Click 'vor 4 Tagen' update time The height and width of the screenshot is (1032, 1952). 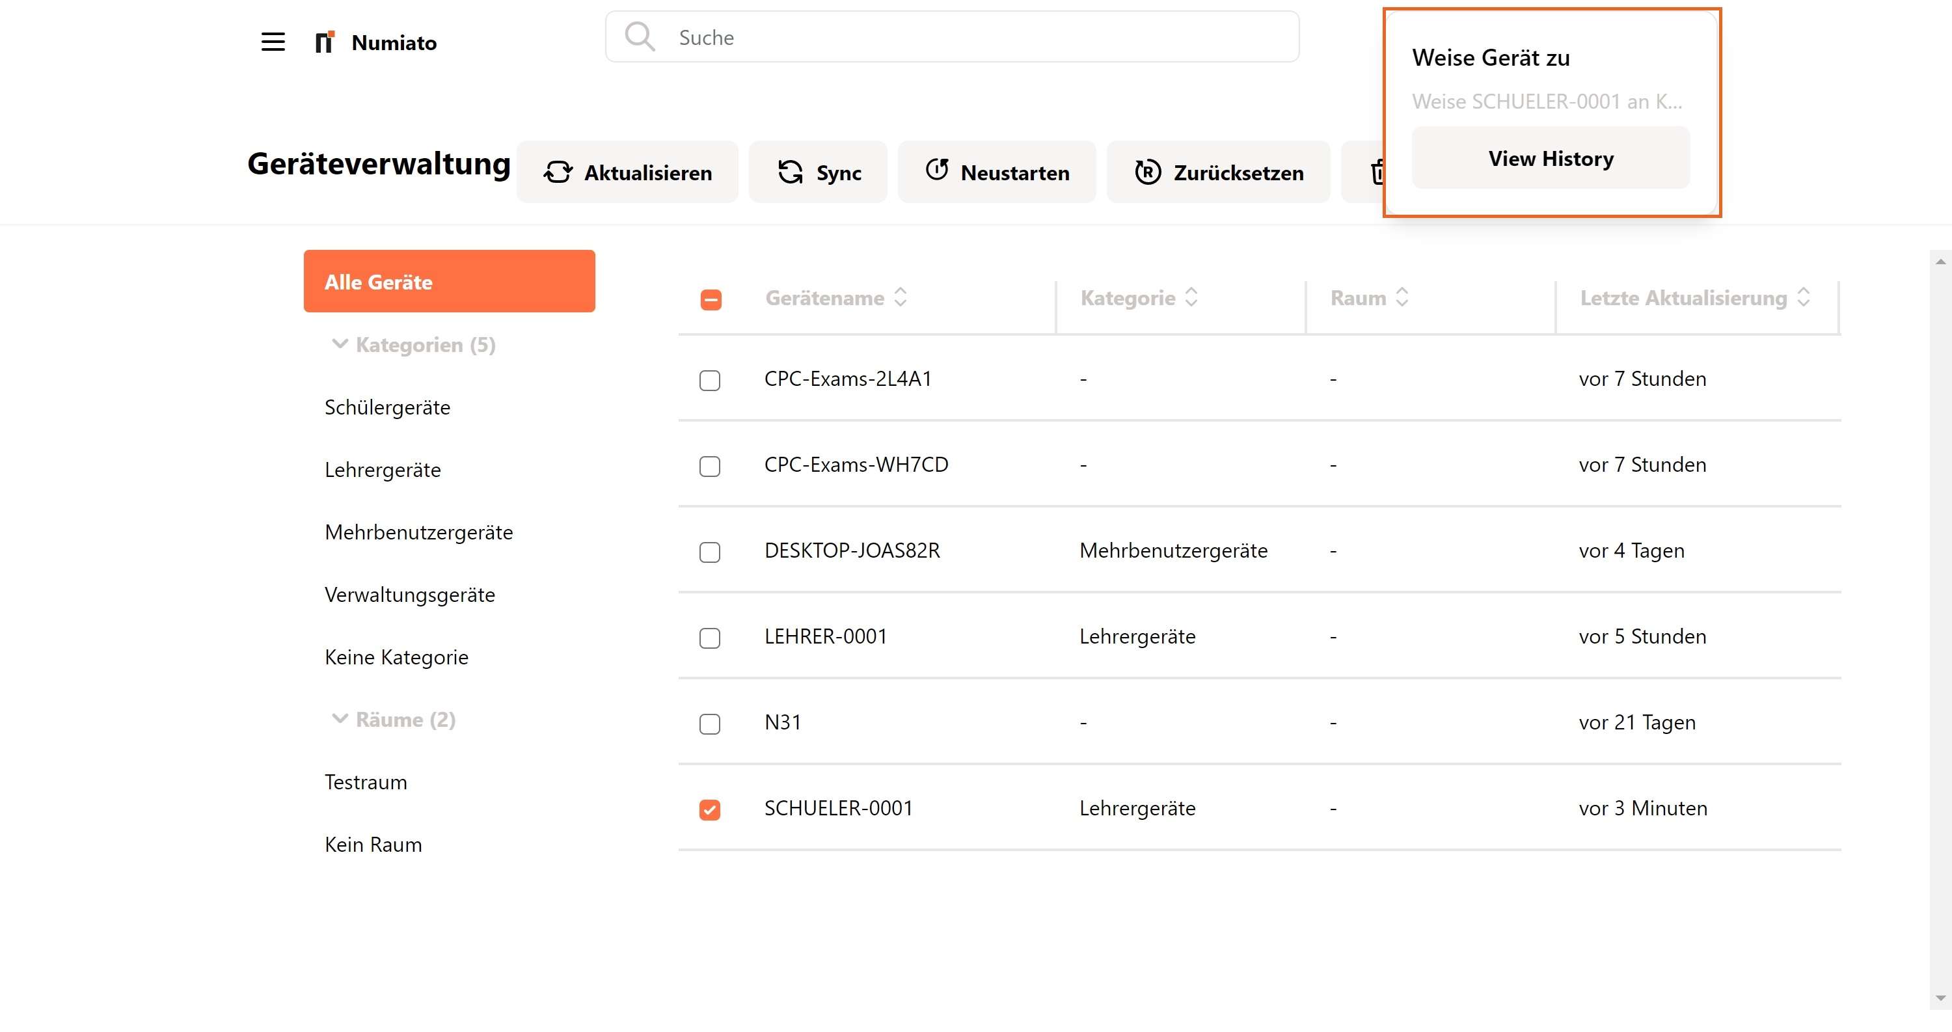coord(1631,550)
